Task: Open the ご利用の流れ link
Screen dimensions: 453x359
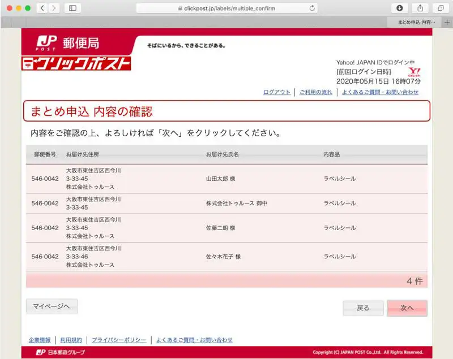Action: (x=316, y=92)
